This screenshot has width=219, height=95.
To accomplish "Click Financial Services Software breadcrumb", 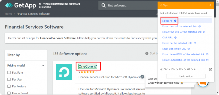I will point(33,14).
